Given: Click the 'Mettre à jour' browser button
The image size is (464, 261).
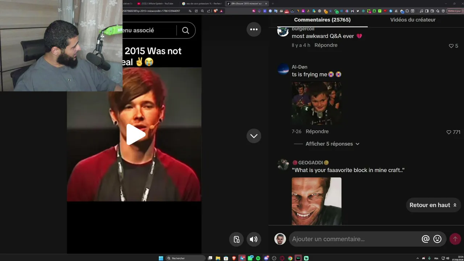Looking at the screenshot, I should click(x=456, y=11).
